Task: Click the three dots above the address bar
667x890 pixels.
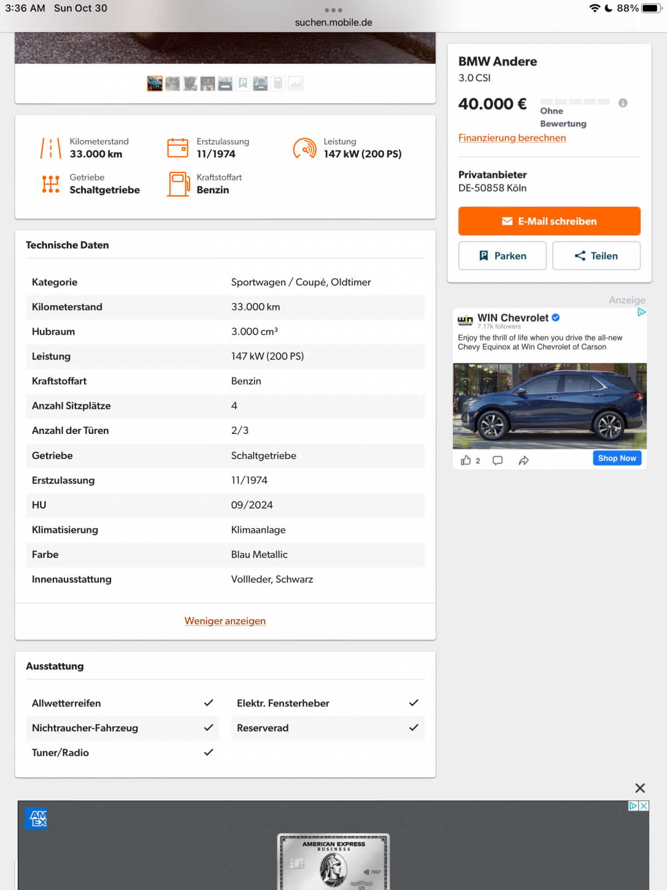Action: pyautogui.click(x=333, y=10)
